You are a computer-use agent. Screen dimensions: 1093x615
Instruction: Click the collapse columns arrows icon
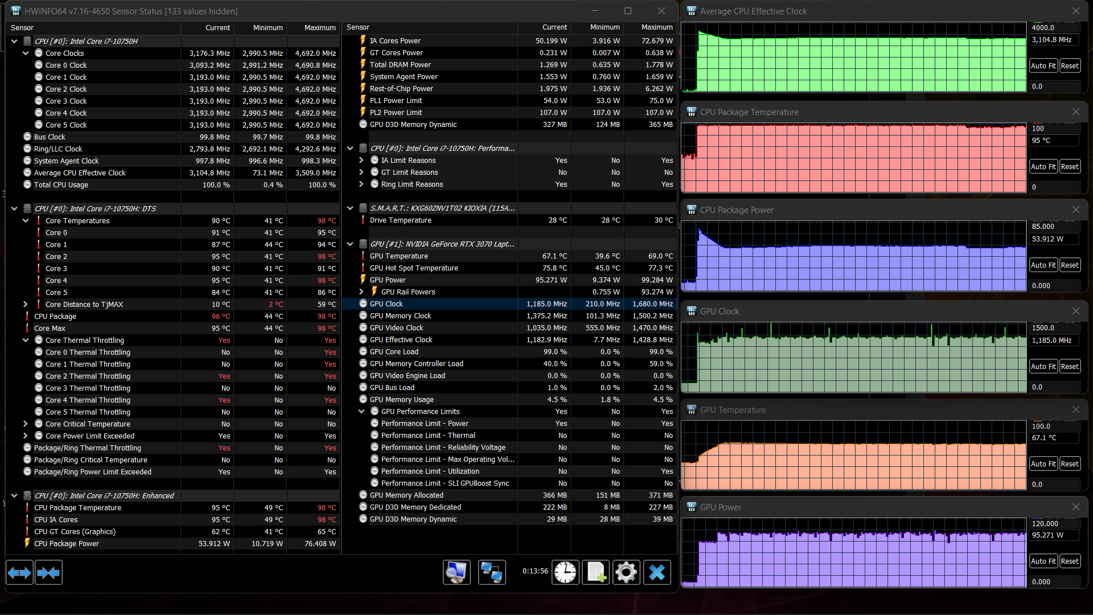click(x=48, y=573)
